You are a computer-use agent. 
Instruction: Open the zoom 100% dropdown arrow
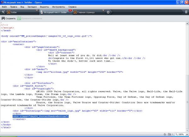(x=187, y=134)
